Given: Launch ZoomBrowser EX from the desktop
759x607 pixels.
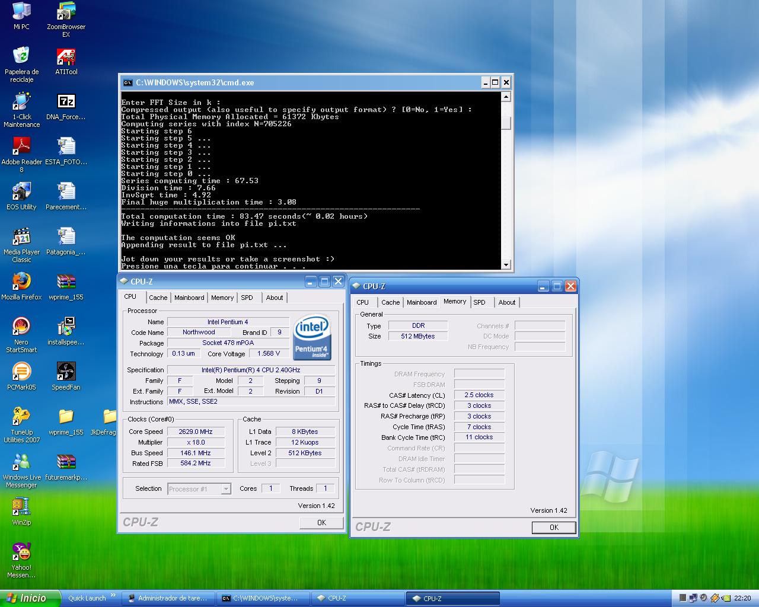Looking at the screenshot, I should [66, 20].
